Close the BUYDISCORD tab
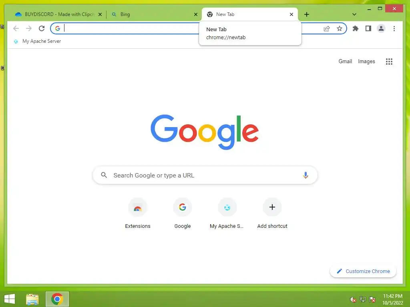Screen dimensions: 410x307 100,14
